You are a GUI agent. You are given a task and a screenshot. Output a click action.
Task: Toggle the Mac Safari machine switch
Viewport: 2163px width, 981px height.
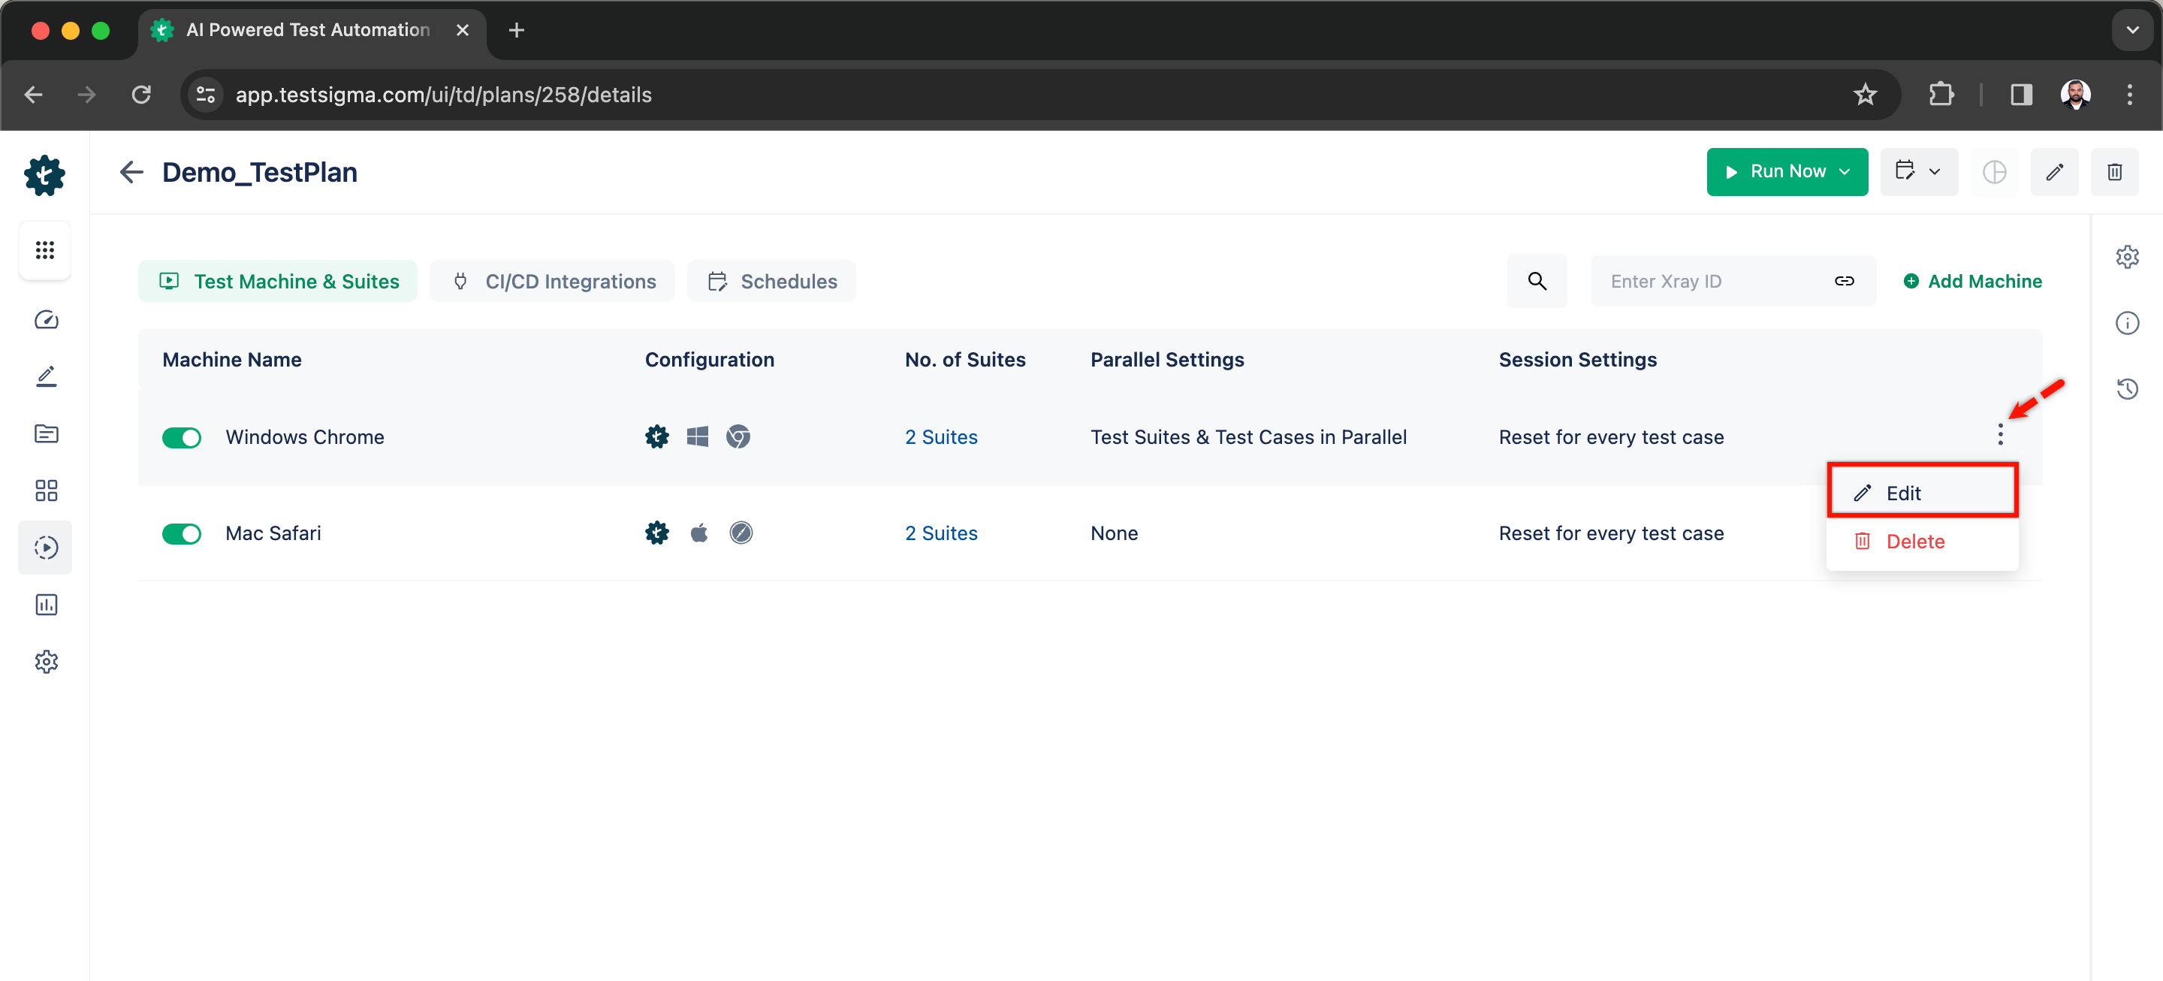pos(181,534)
